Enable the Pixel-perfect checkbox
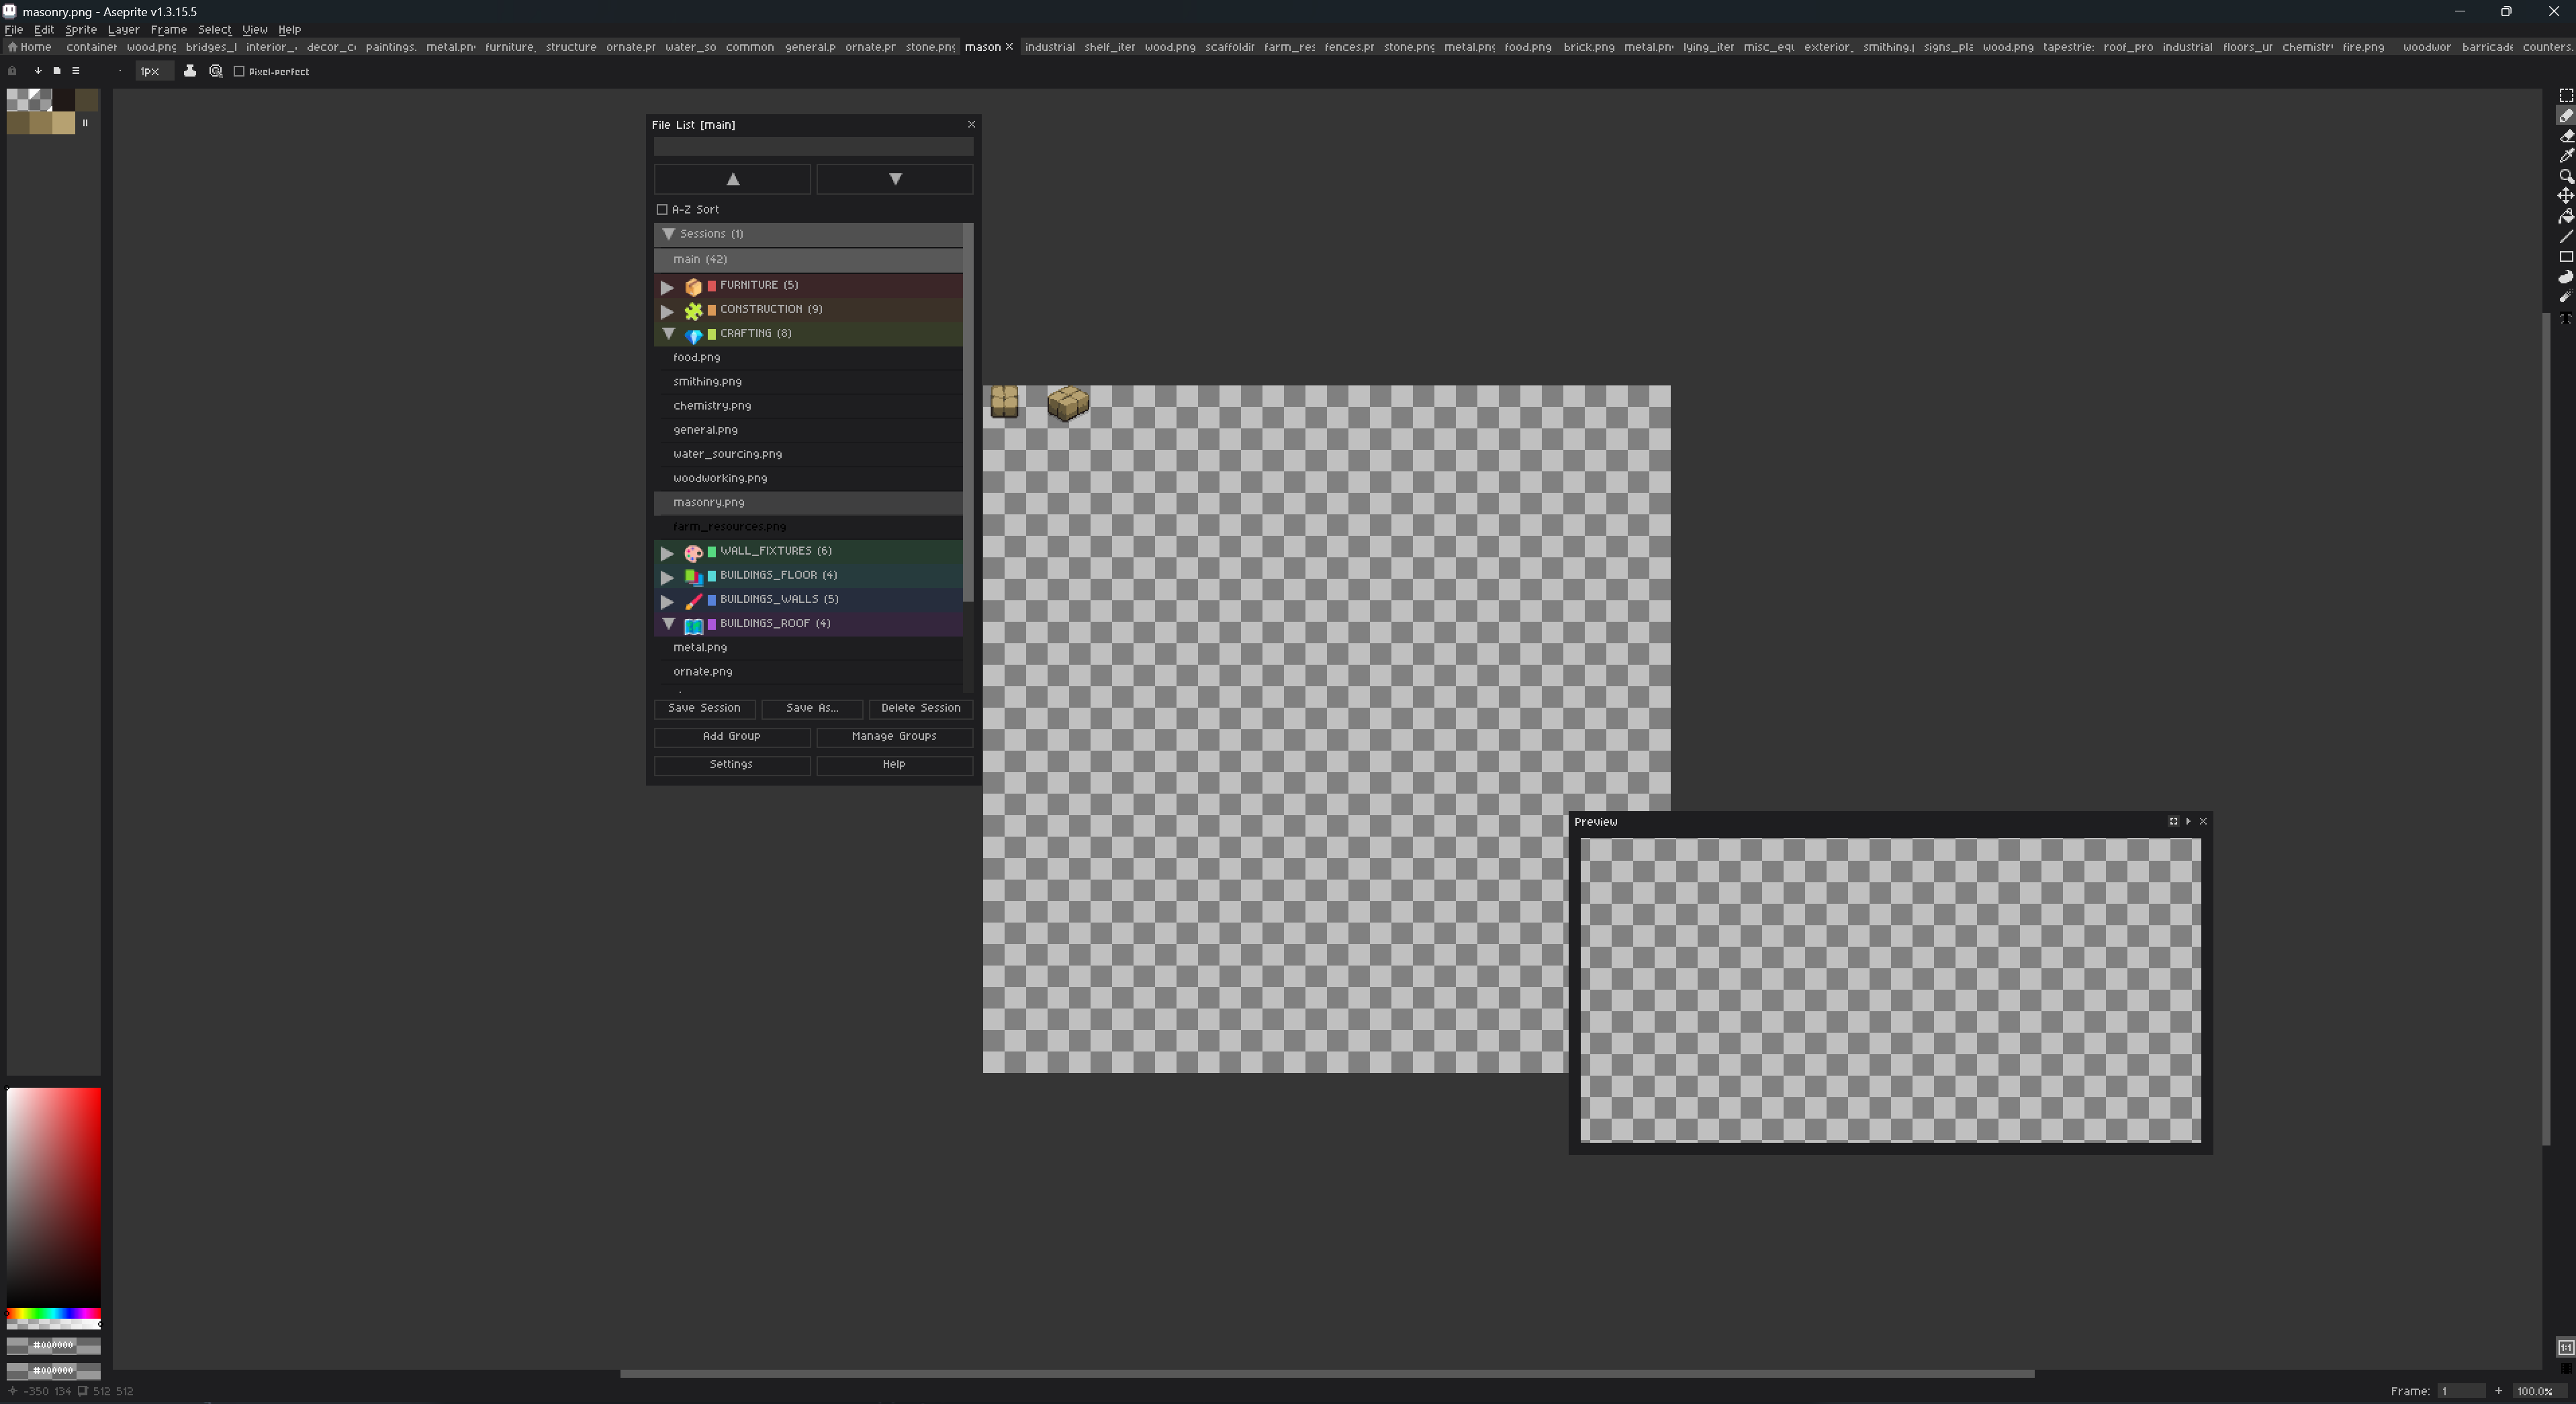The height and width of the screenshot is (1404, 2576). (240, 71)
